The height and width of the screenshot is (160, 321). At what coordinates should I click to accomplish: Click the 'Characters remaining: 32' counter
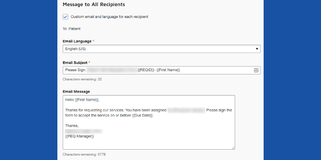click(82, 79)
